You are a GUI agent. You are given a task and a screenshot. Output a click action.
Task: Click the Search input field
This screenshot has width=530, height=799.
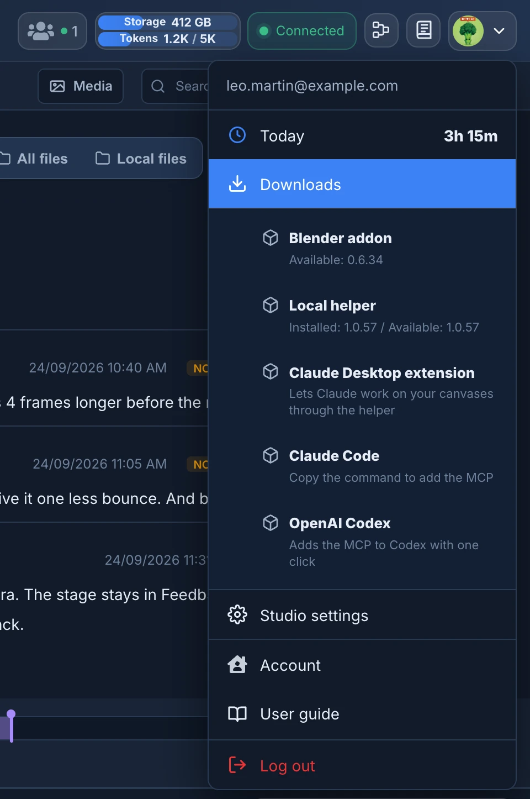pos(176,86)
